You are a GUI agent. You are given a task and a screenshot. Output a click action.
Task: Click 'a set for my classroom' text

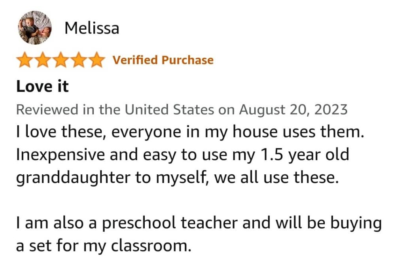(x=104, y=246)
